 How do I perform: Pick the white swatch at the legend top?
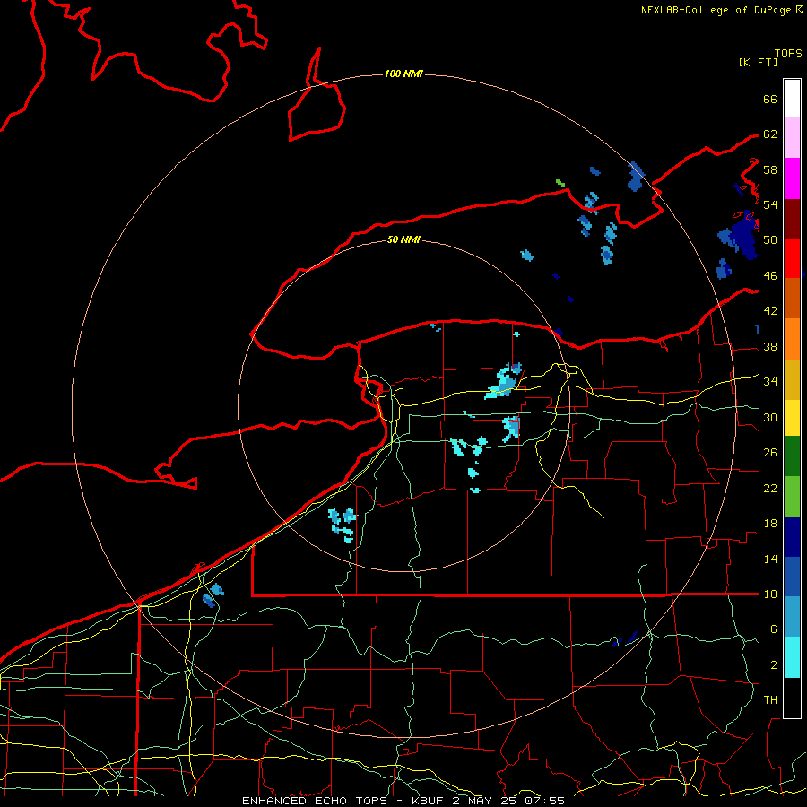(x=792, y=99)
